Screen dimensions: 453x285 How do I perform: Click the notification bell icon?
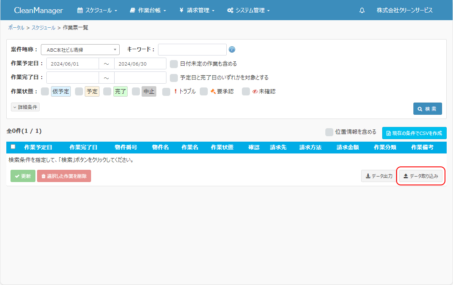[x=362, y=11]
